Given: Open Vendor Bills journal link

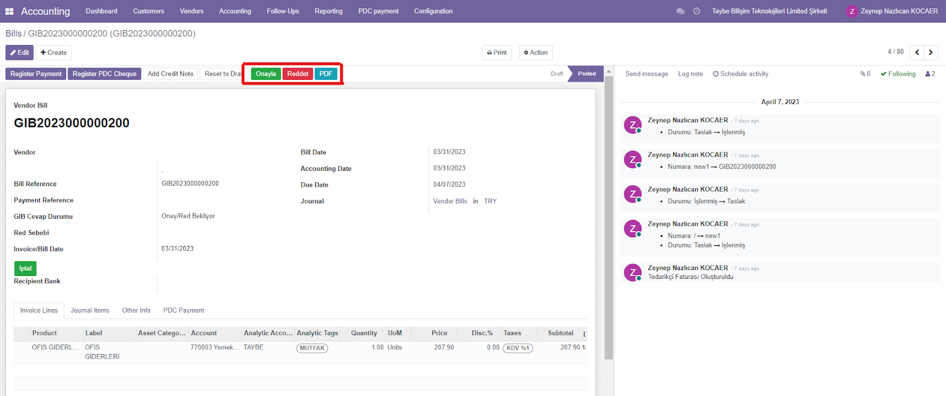Looking at the screenshot, I should [x=450, y=201].
